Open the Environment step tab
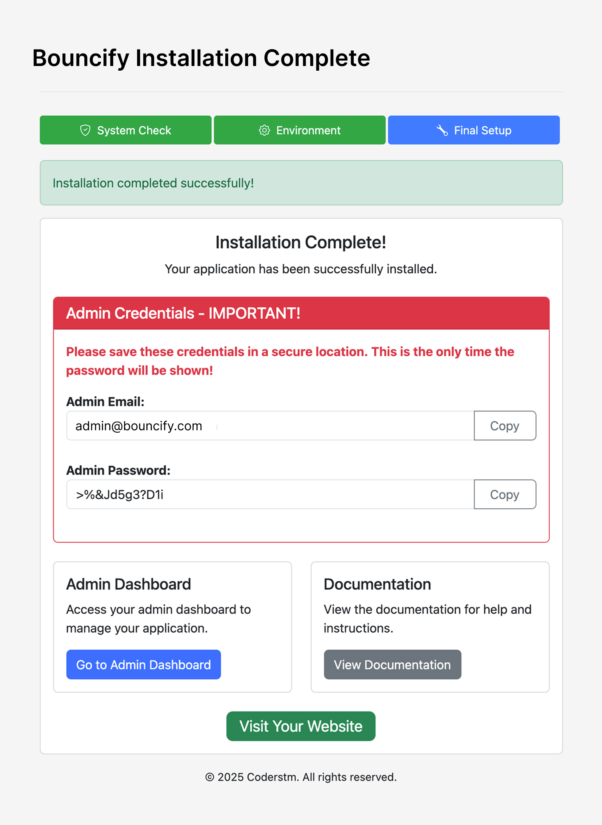The width and height of the screenshot is (602, 825). click(299, 130)
